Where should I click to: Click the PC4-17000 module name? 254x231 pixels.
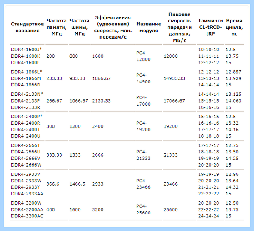144,101
